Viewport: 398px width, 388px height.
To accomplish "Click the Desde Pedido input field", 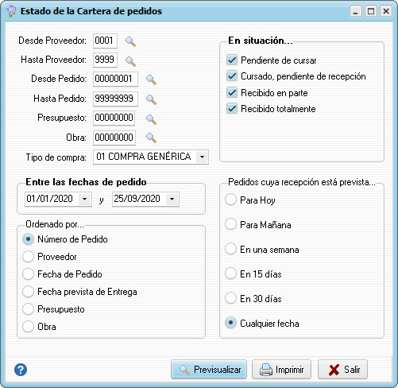I will (115, 79).
